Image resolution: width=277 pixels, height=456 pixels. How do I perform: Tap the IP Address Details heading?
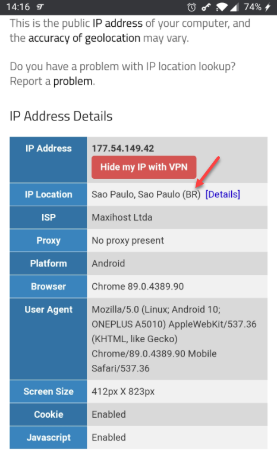[61, 116]
